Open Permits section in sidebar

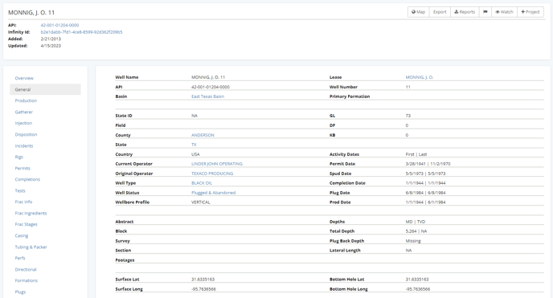[x=23, y=169]
